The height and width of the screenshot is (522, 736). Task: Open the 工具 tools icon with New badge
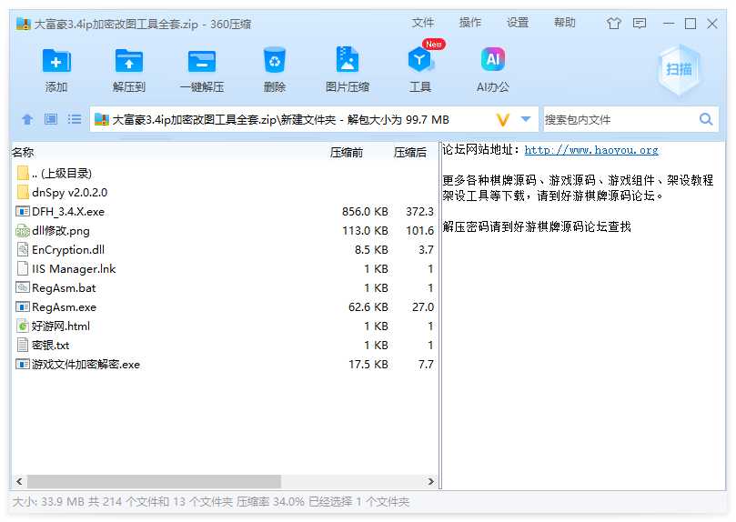[x=420, y=59]
